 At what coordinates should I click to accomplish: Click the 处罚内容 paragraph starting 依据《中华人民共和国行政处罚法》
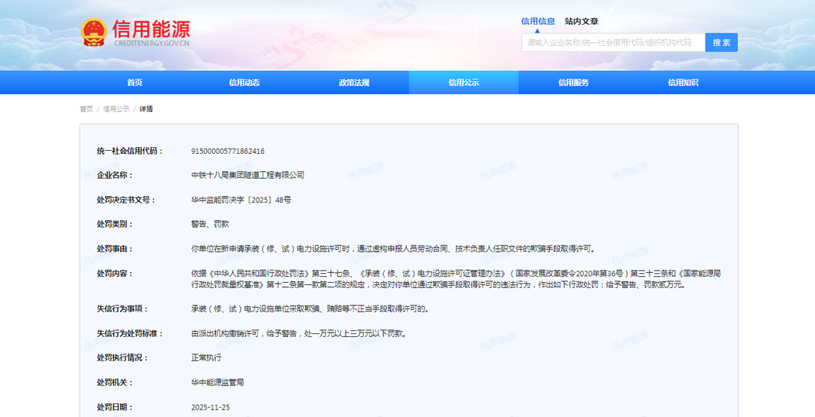coord(456,279)
